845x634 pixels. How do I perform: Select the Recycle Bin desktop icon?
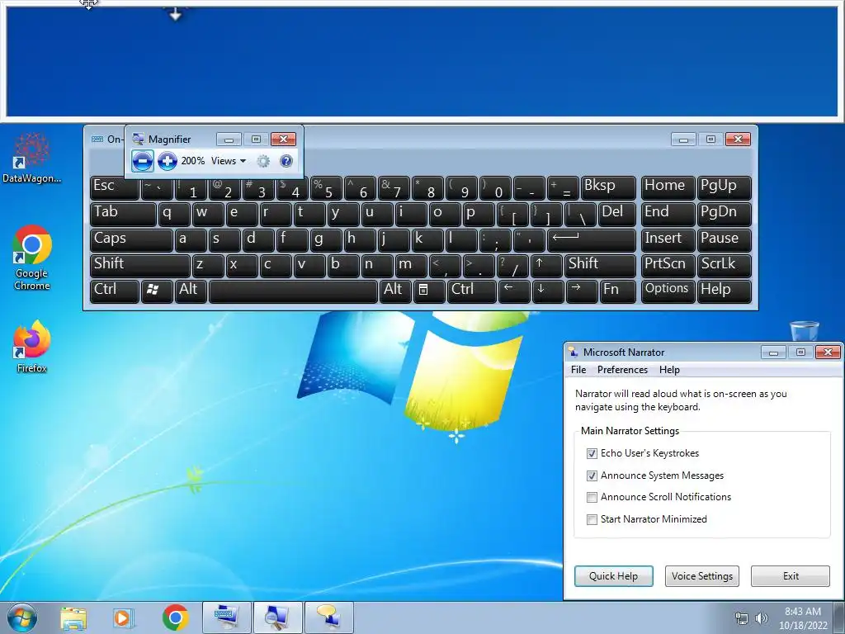click(804, 330)
